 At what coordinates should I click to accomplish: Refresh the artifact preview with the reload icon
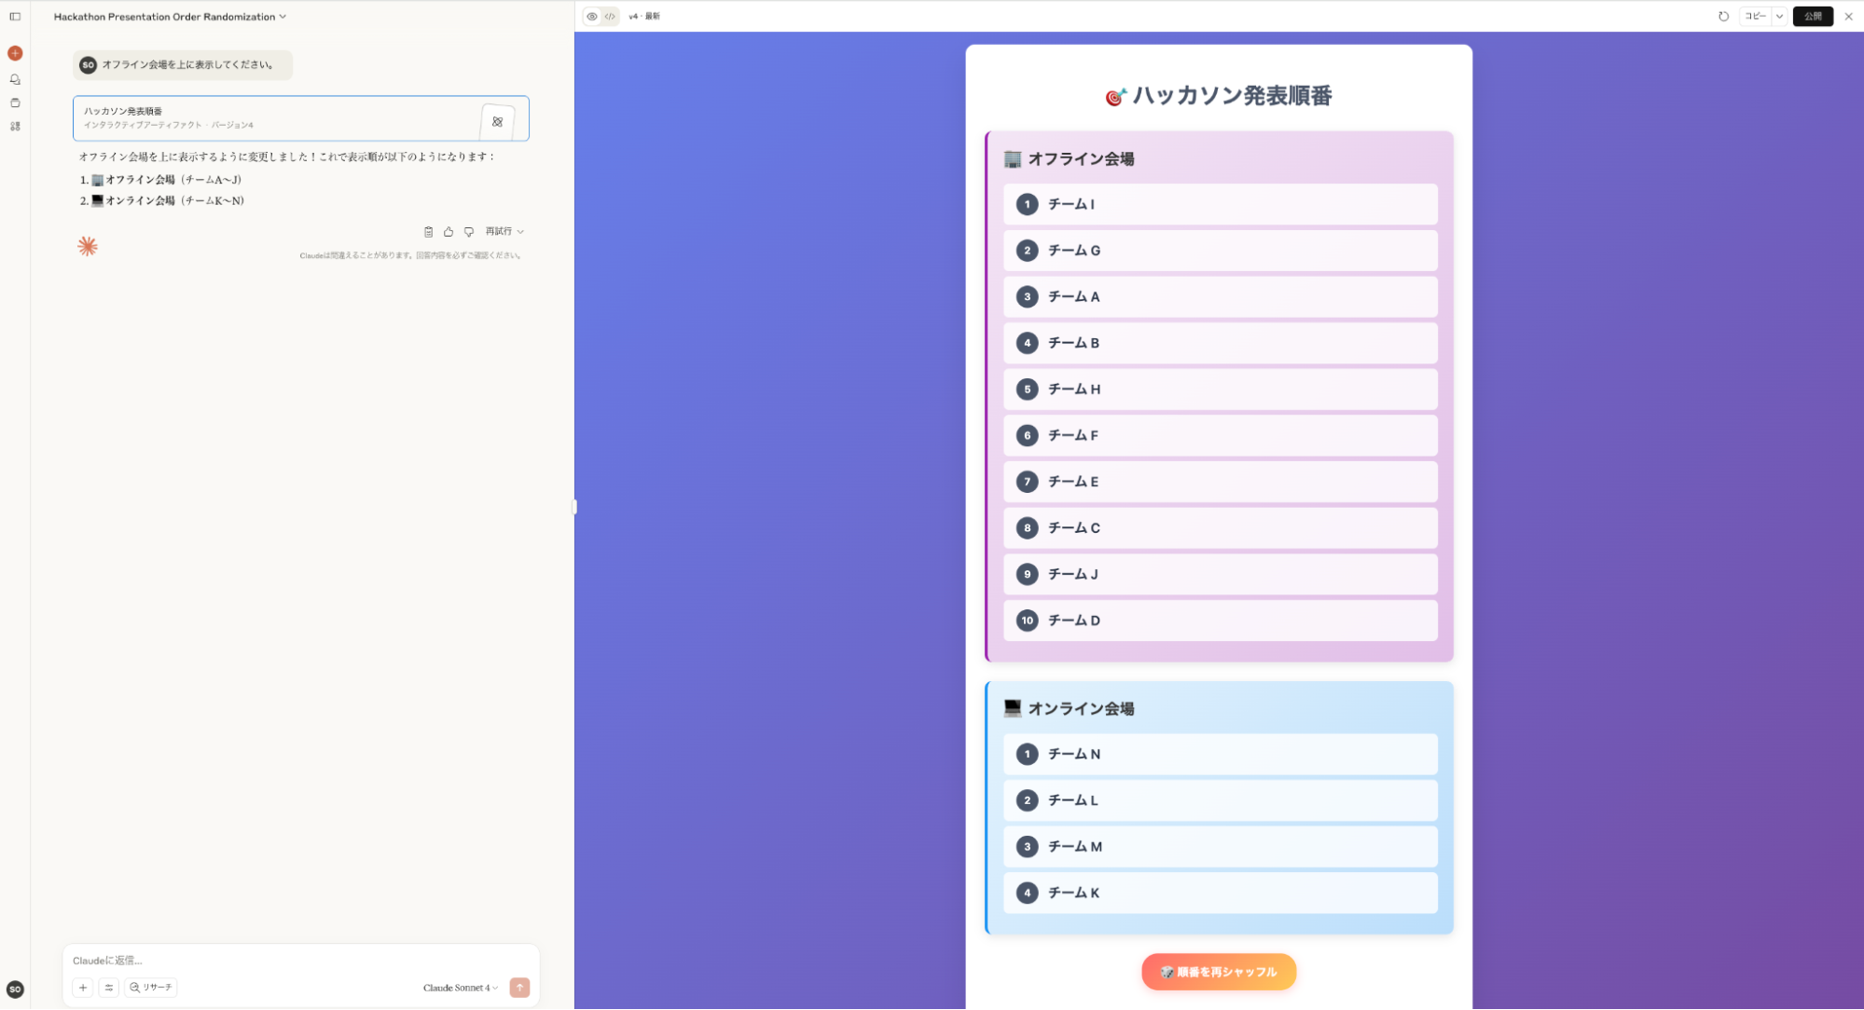[x=1724, y=16]
